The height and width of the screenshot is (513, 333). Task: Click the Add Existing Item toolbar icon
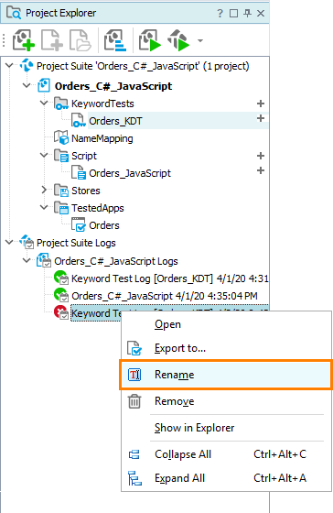click(x=81, y=40)
